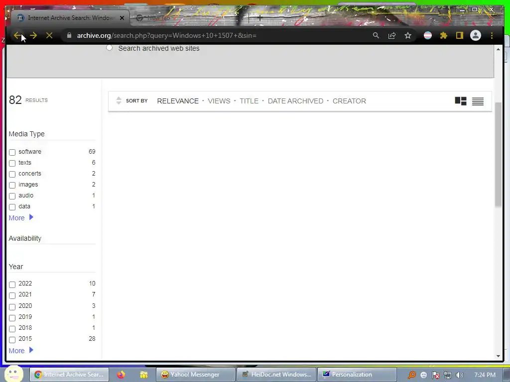Sort results by Views
This screenshot has height=382, width=510.
[x=219, y=101]
